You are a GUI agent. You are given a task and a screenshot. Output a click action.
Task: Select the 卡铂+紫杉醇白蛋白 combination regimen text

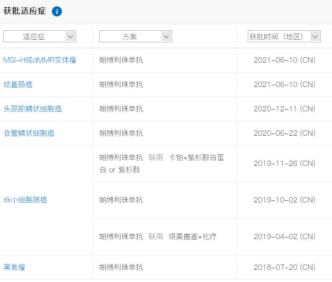click(x=196, y=158)
